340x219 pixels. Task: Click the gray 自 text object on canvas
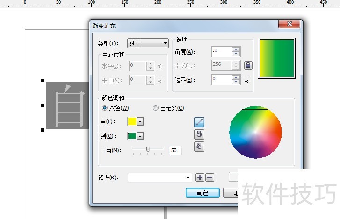[x=68, y=106]
